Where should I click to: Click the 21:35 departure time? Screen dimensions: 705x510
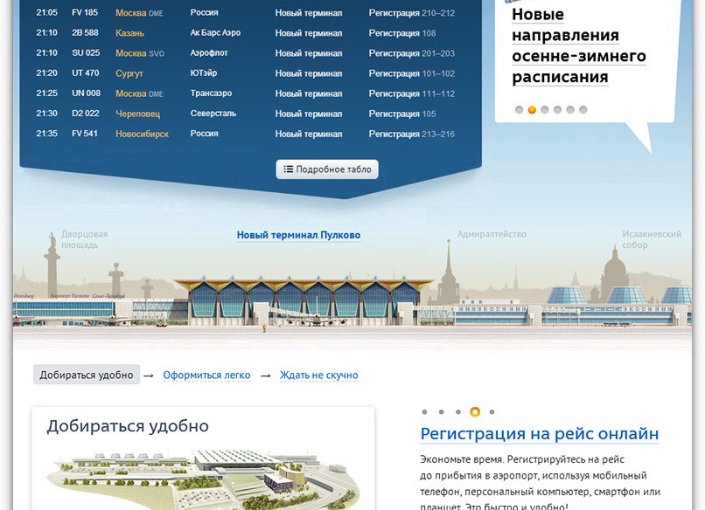pyautogui.click(x=46, y=134)
